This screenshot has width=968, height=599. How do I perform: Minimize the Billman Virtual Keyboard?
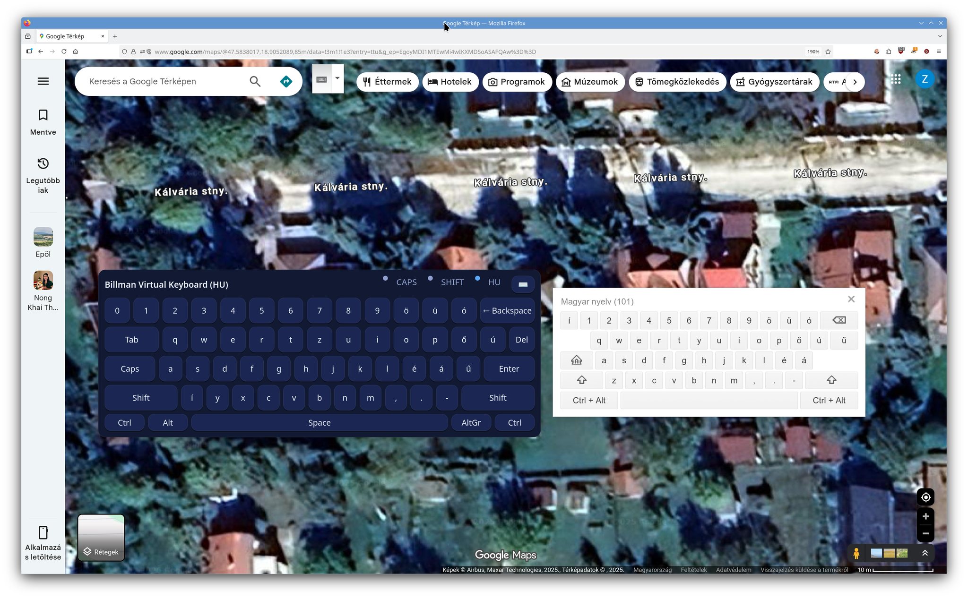point(523,284)
